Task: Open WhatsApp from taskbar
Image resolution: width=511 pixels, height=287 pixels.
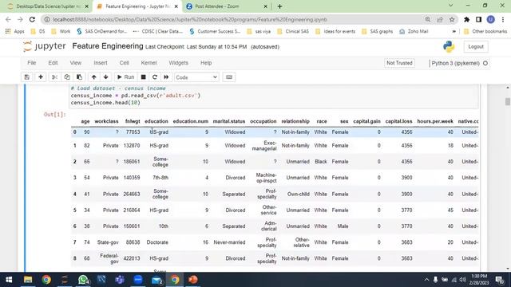Action: (83, 280)
